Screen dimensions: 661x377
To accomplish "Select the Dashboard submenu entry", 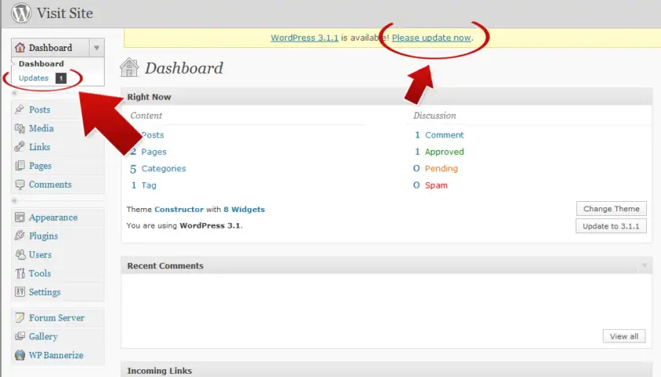I will click(41, 64).
